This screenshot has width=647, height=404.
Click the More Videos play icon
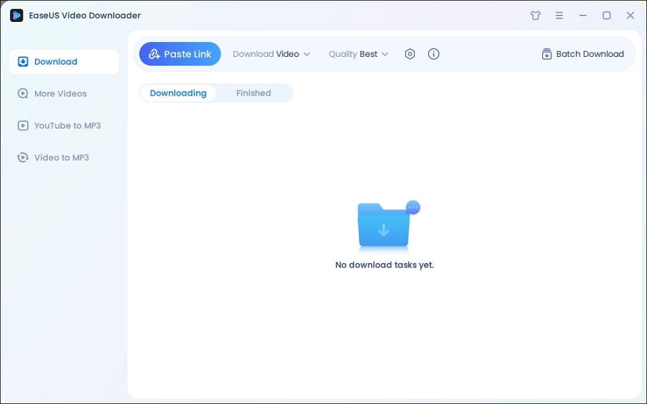click(23, 94)
